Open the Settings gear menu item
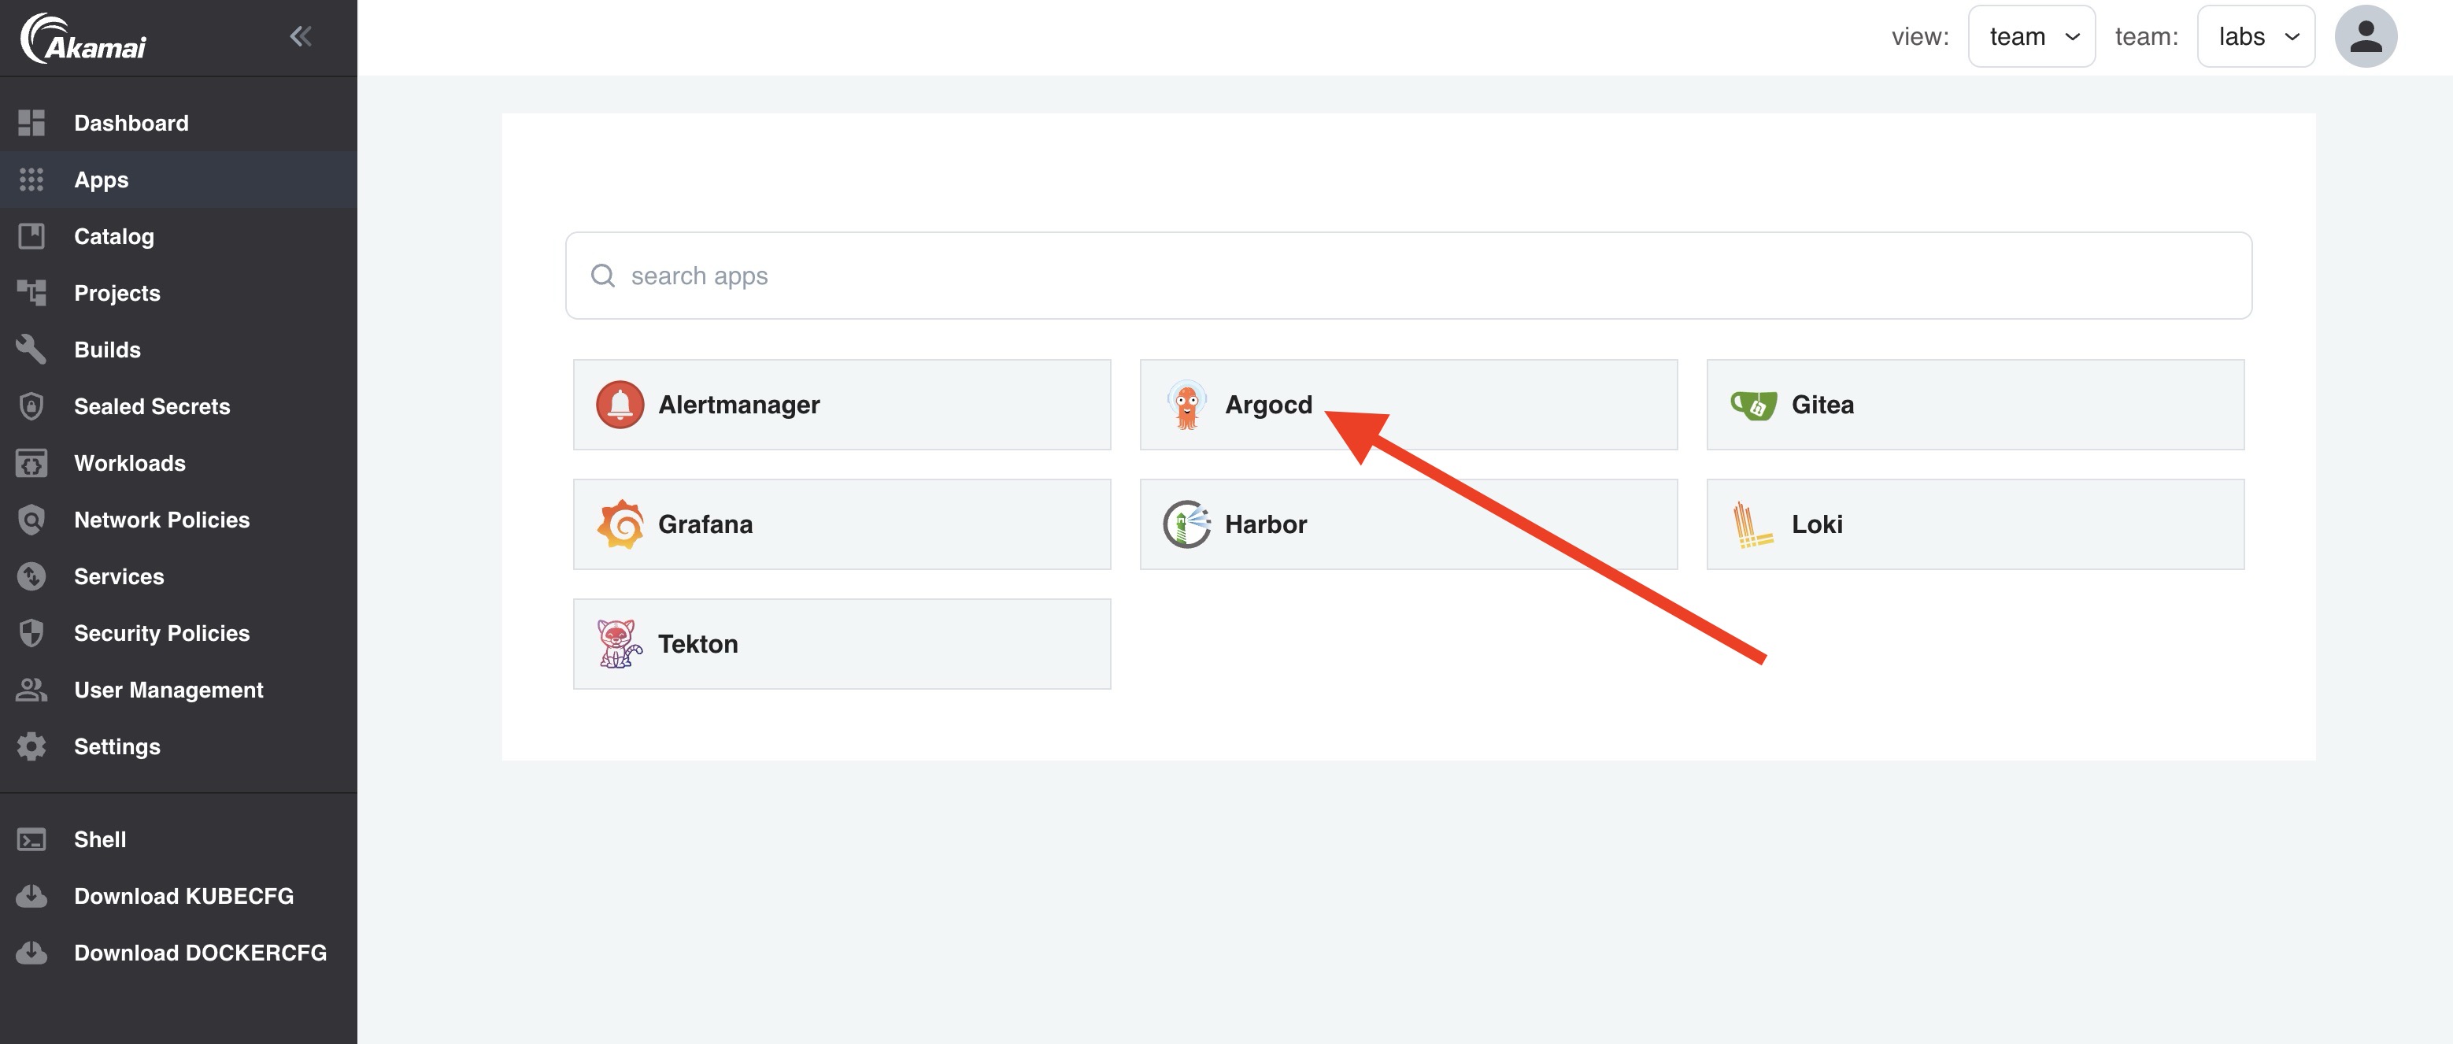Screen dimensions: 2453x1044 tap(117, 747)
